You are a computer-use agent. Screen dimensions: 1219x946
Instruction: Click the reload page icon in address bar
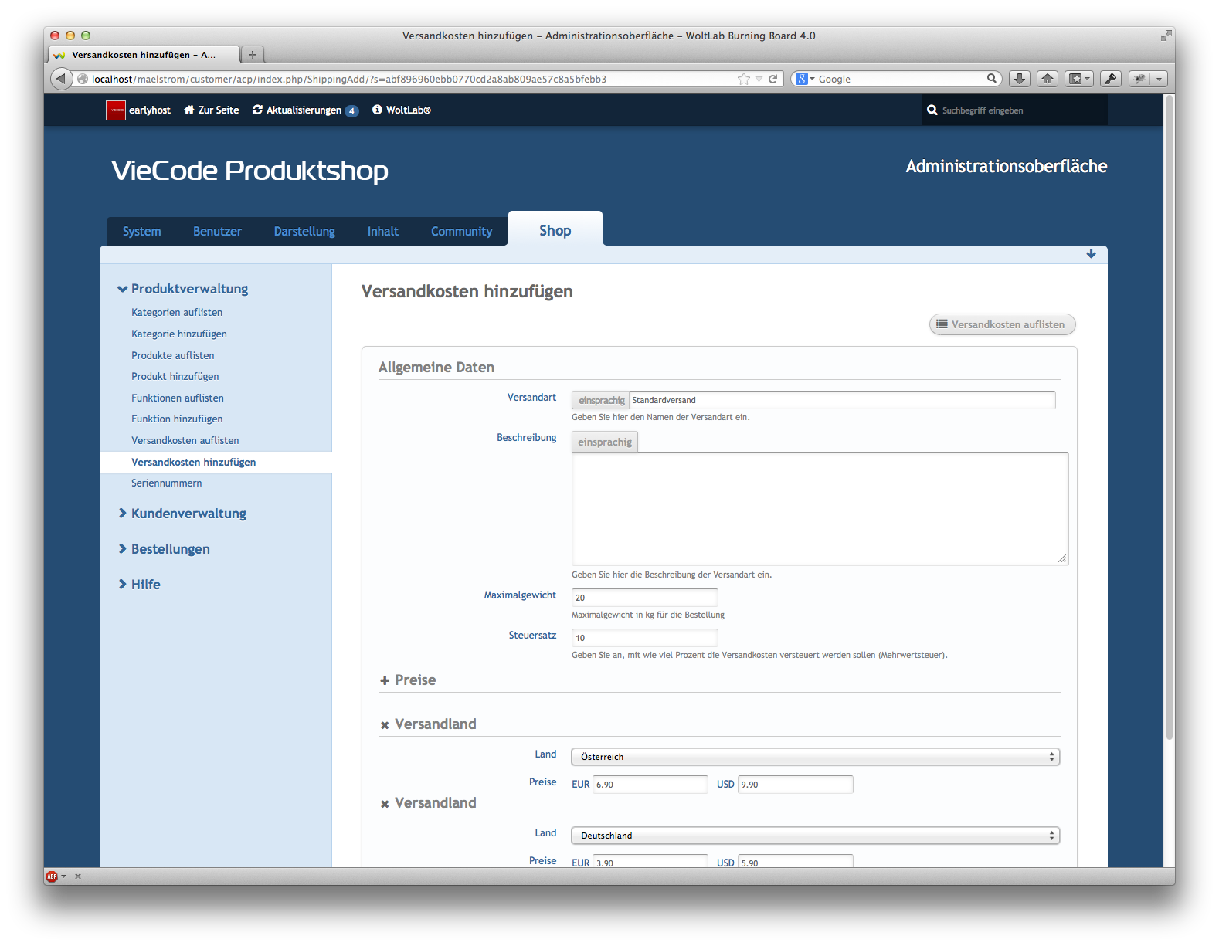[x=772, y=79]
